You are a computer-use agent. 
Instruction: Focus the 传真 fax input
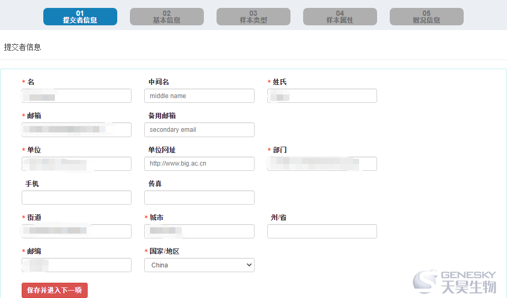pyautogui.click(x=199, y=198)
